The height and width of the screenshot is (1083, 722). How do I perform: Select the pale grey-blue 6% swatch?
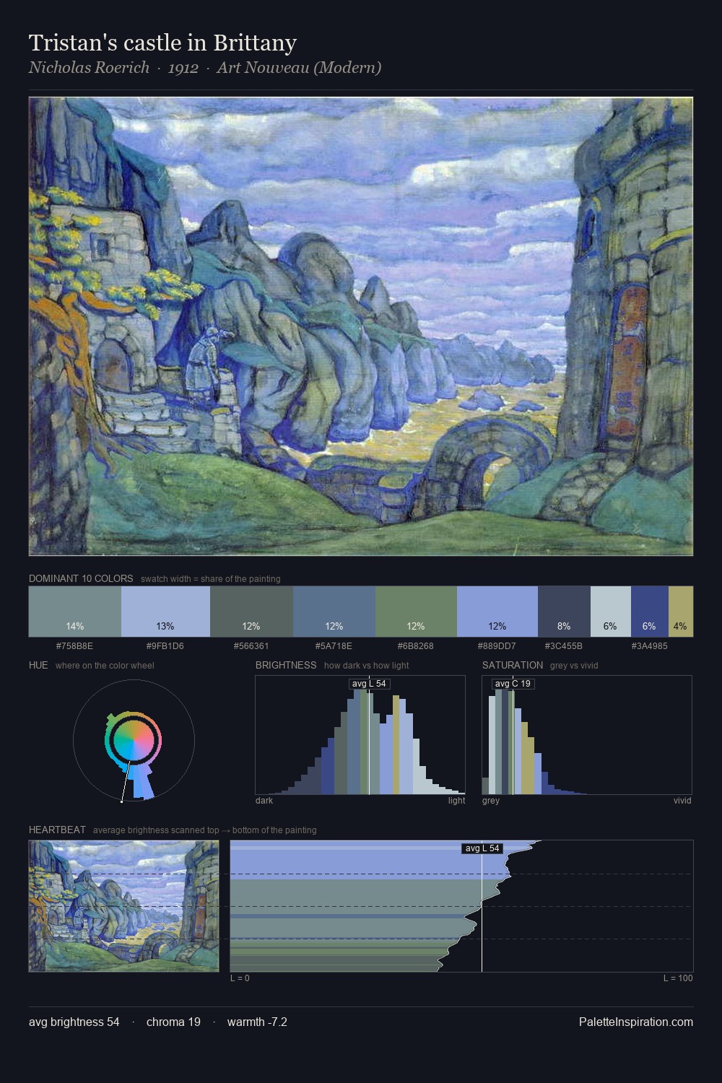point(611,612)
